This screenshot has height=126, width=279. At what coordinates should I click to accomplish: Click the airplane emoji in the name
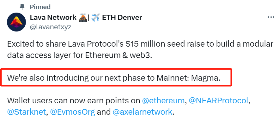click(95, 17)
